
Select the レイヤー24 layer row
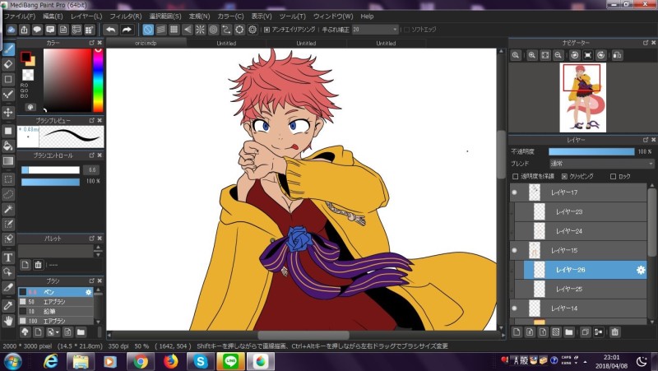click(581, 231)
